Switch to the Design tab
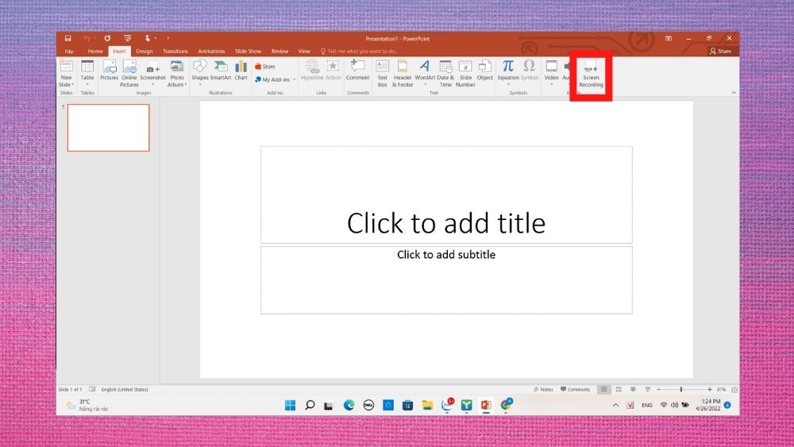 pyautogui.click(x=145, y=51)
